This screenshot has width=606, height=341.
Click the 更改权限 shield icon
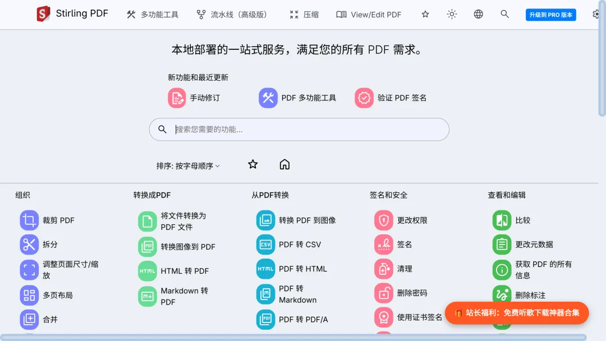point(384,220)
